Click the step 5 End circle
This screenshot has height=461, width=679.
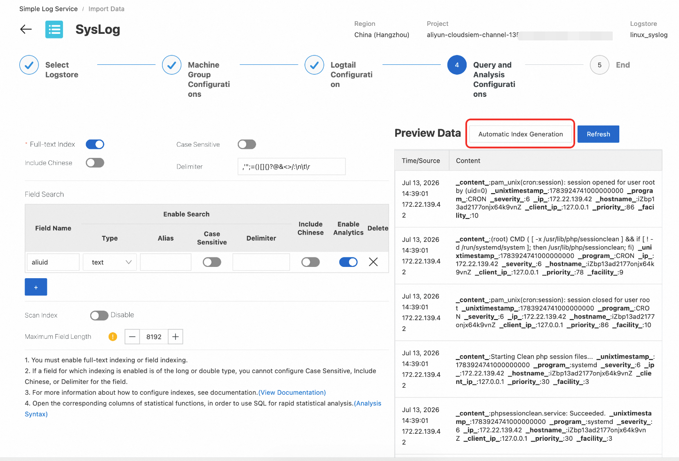[600, 65]
